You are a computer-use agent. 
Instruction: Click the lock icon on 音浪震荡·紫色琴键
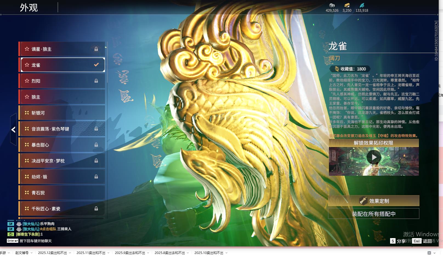pos(96,129)
